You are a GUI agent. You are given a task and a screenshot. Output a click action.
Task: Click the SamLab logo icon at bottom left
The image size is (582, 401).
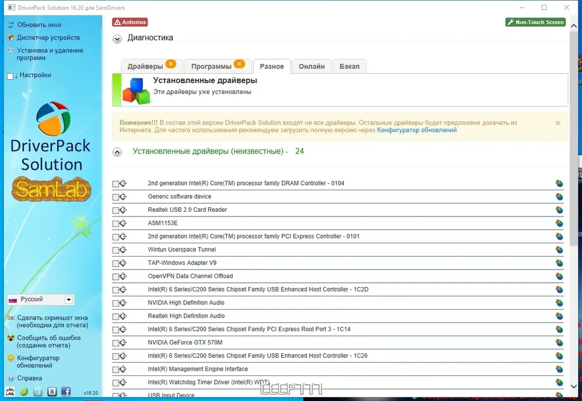pos(10,391)
